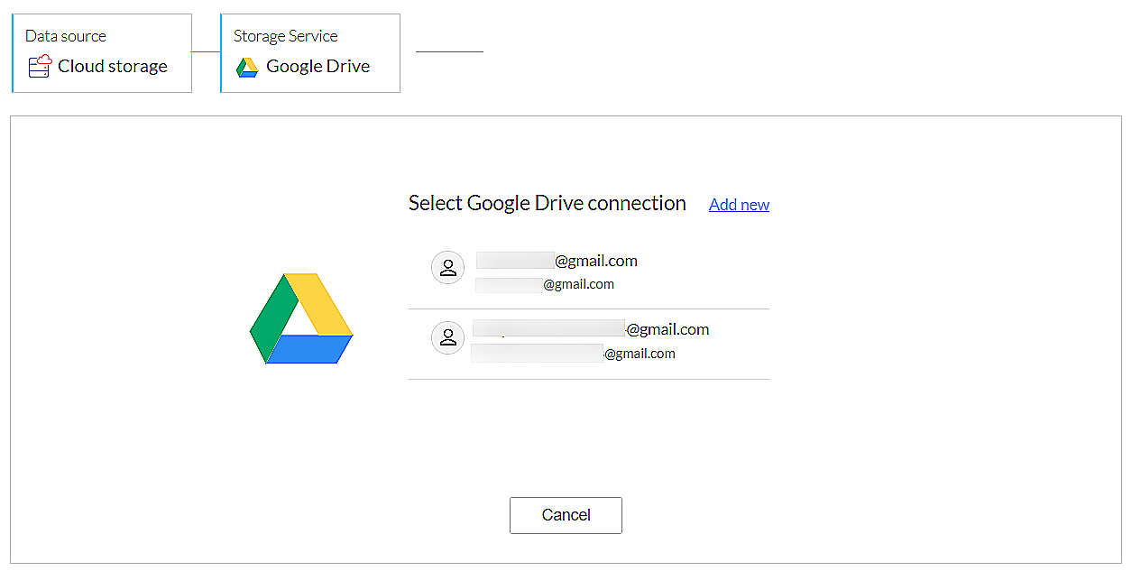
Task: Click the Select Google Drive connection heading
Action: point(548,203)
